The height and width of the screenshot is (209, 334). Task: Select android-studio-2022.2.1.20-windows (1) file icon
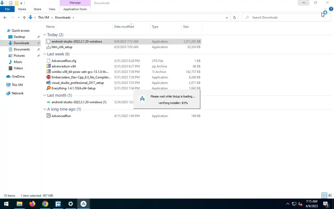pyautogui.click(x=48, y=102)
